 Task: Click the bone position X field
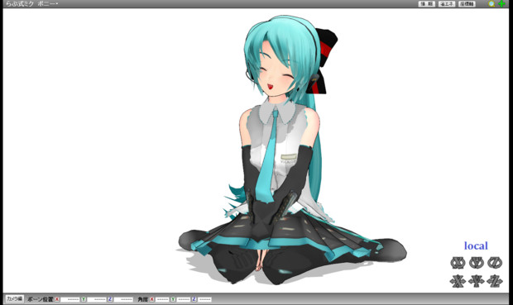coord(70,299)
